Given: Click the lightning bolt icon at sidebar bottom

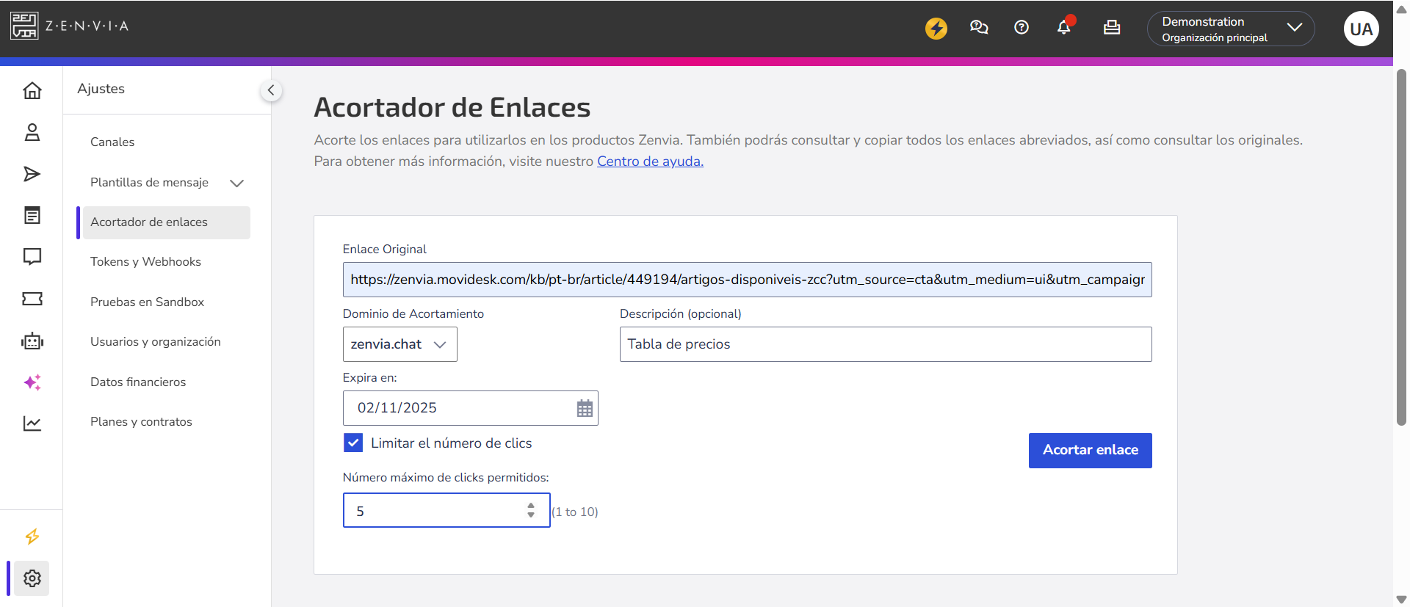Looking at the screenshot, I should 32,537.
